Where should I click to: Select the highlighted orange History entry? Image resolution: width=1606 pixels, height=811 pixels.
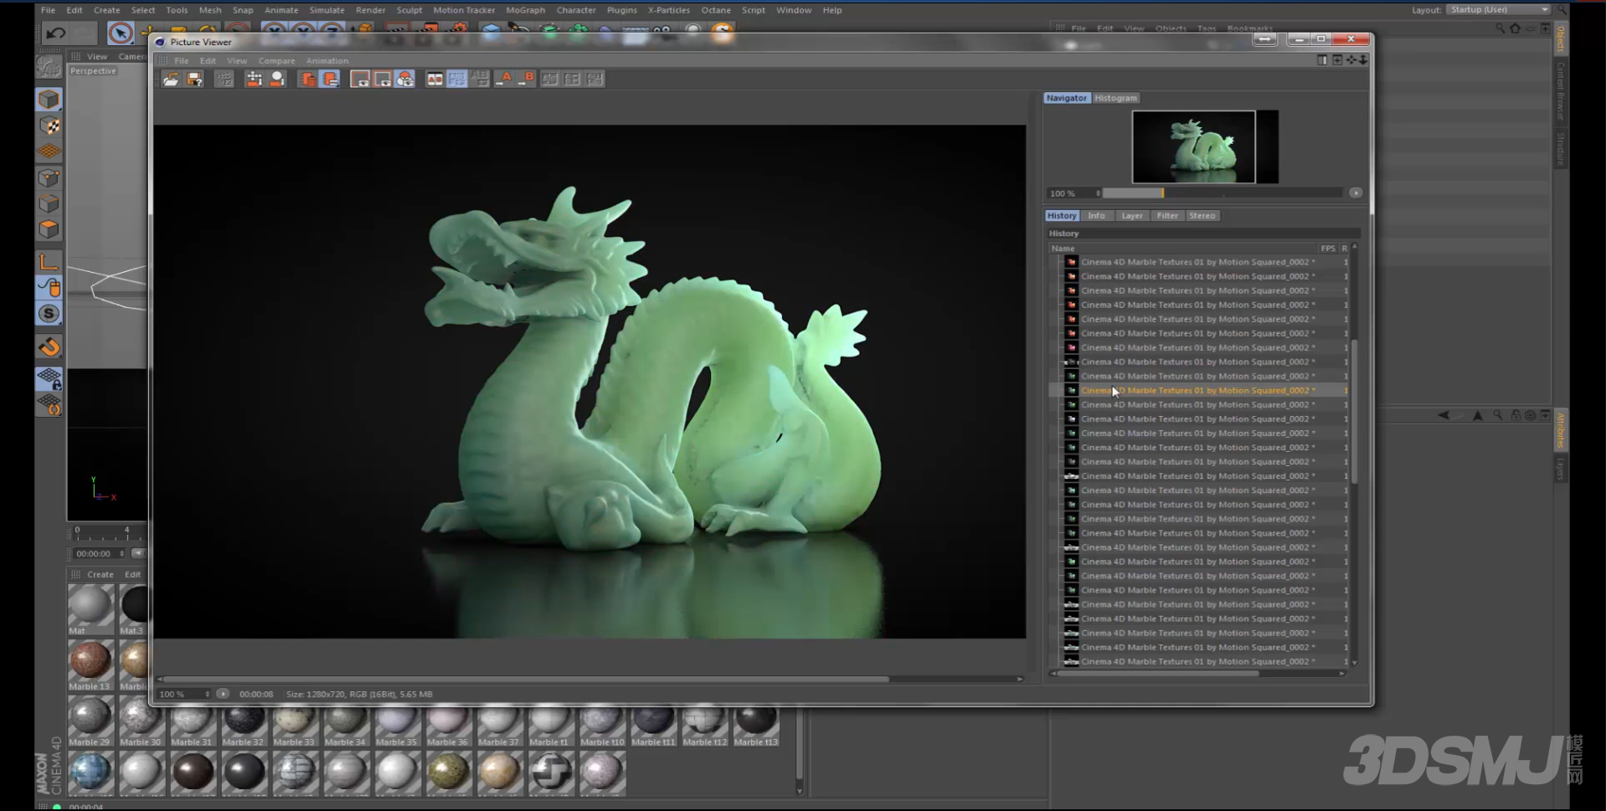coord(1197,391)
